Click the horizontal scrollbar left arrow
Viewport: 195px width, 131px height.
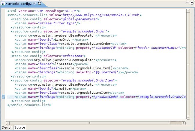coord(8,123)
